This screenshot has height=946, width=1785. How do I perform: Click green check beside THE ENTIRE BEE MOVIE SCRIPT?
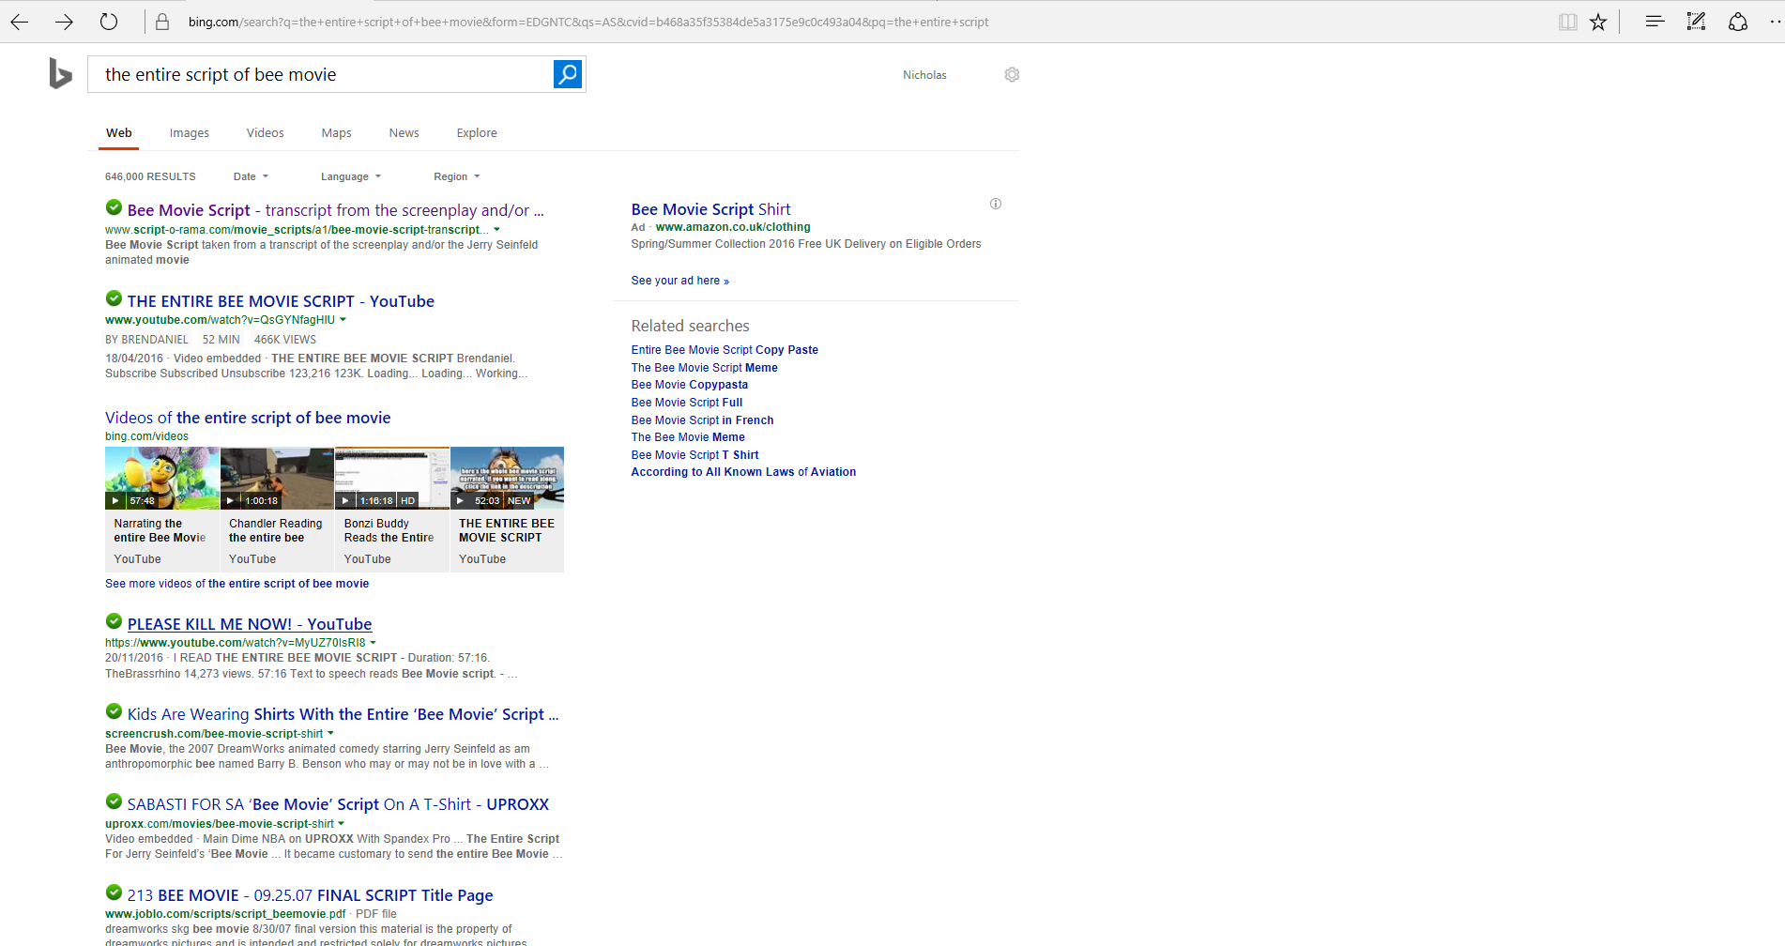click(x=114, y=298)
